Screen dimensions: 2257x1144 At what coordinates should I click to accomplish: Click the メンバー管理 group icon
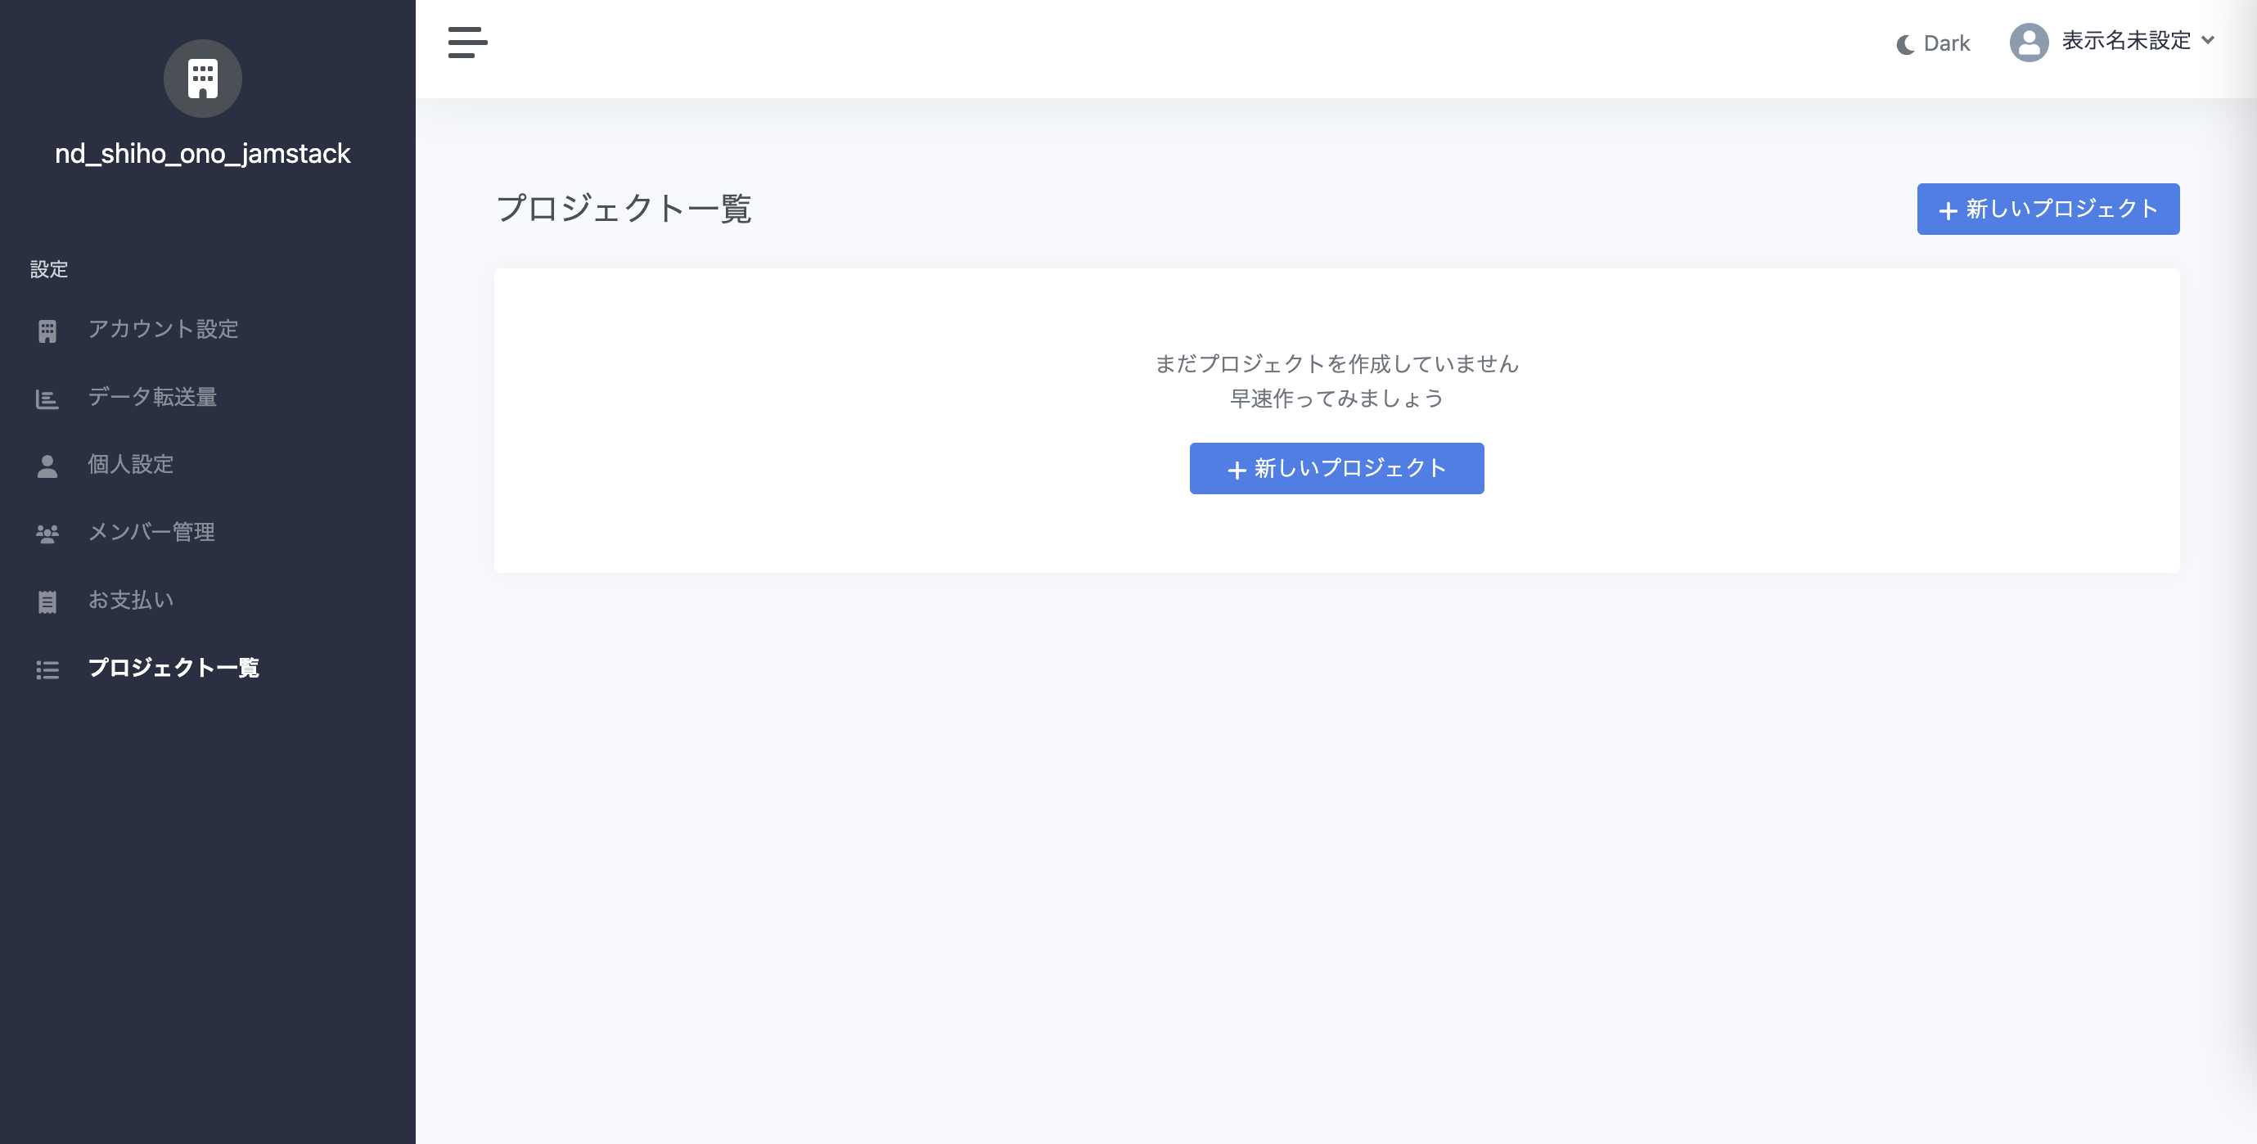[47, 534]
